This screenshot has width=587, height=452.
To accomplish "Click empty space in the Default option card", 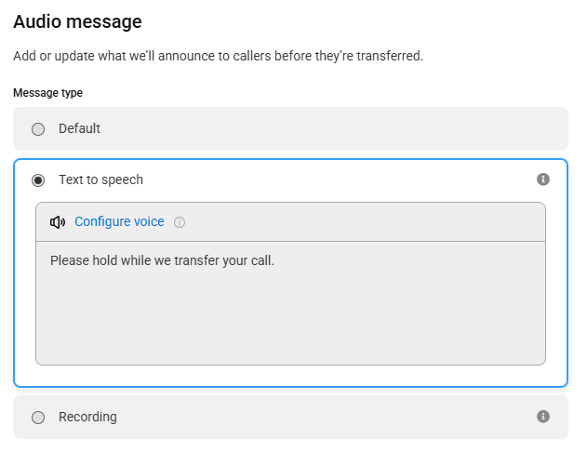I will click(x=318, y=128).
